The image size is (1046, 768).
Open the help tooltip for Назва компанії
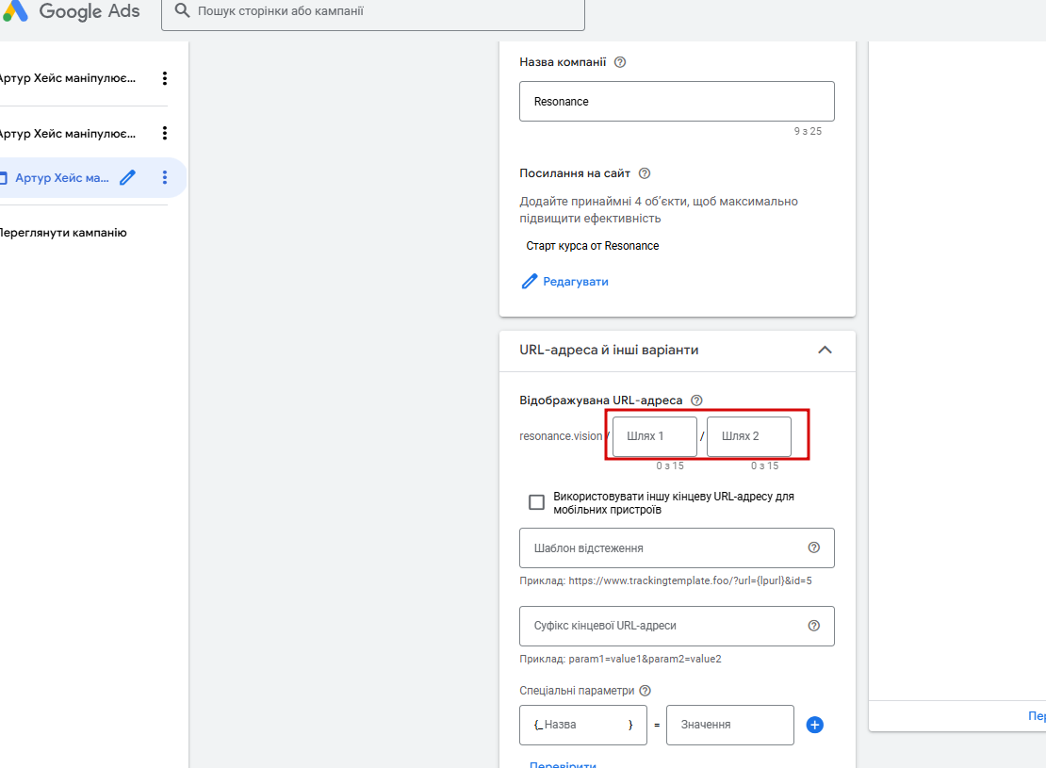coord(620,62)
